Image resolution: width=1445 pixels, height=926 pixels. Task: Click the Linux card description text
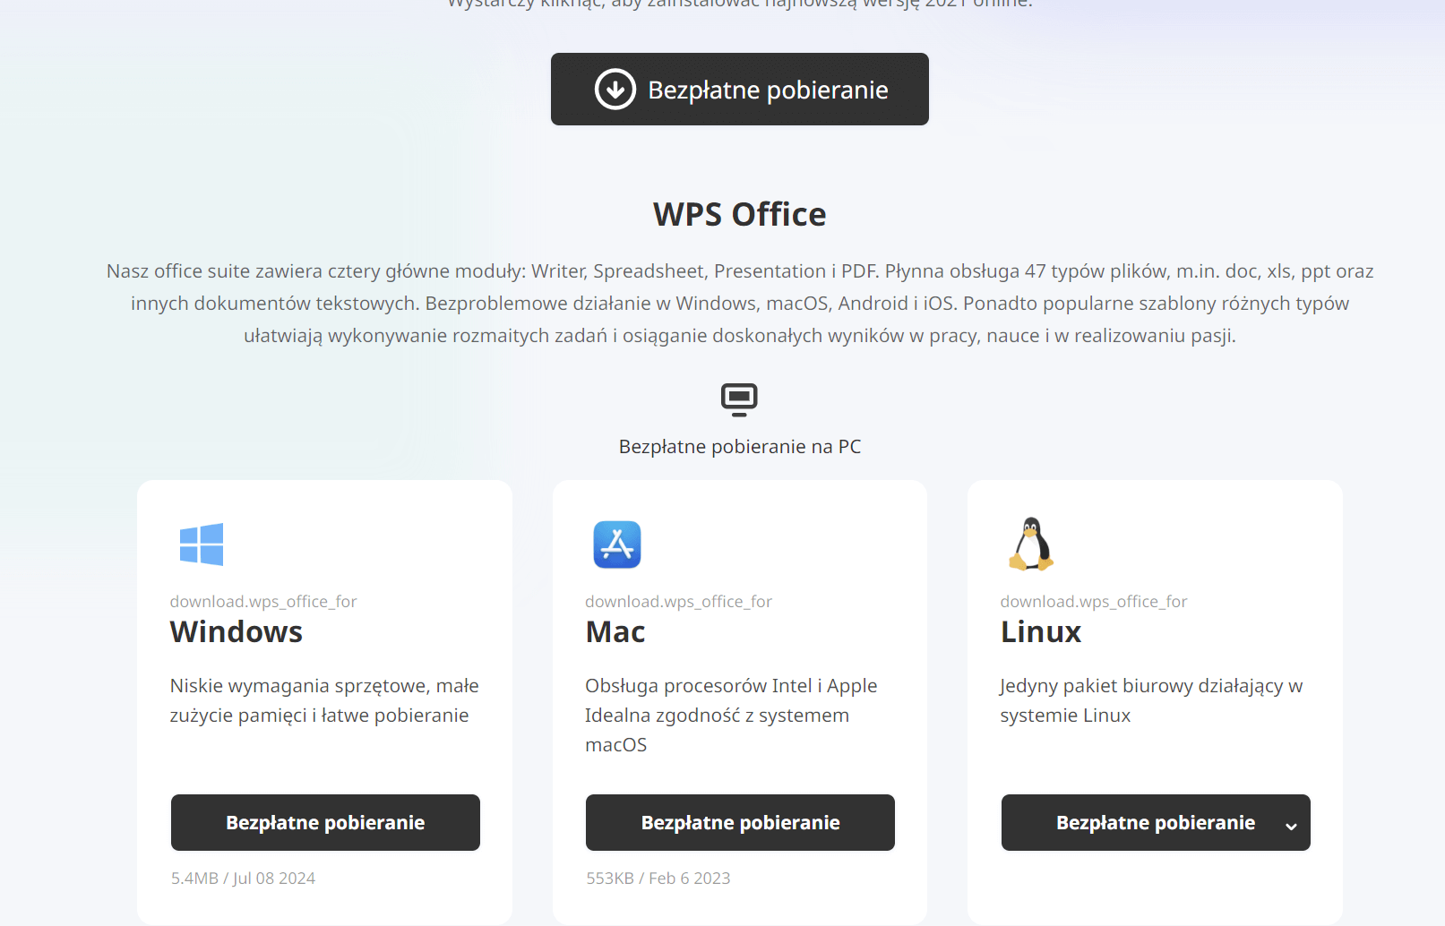pos(1151,700)
